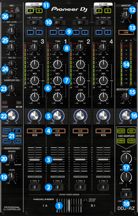Click the NOISE oscillator sampler button
This screenshot has height=216, width=138.
121,131
